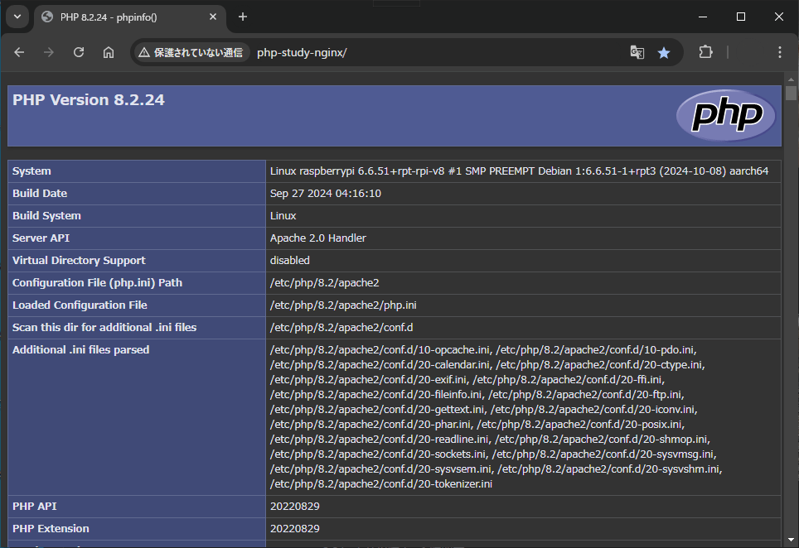Navigate back to the previous page
799x548 pixels.
click(x=19, y=51)
